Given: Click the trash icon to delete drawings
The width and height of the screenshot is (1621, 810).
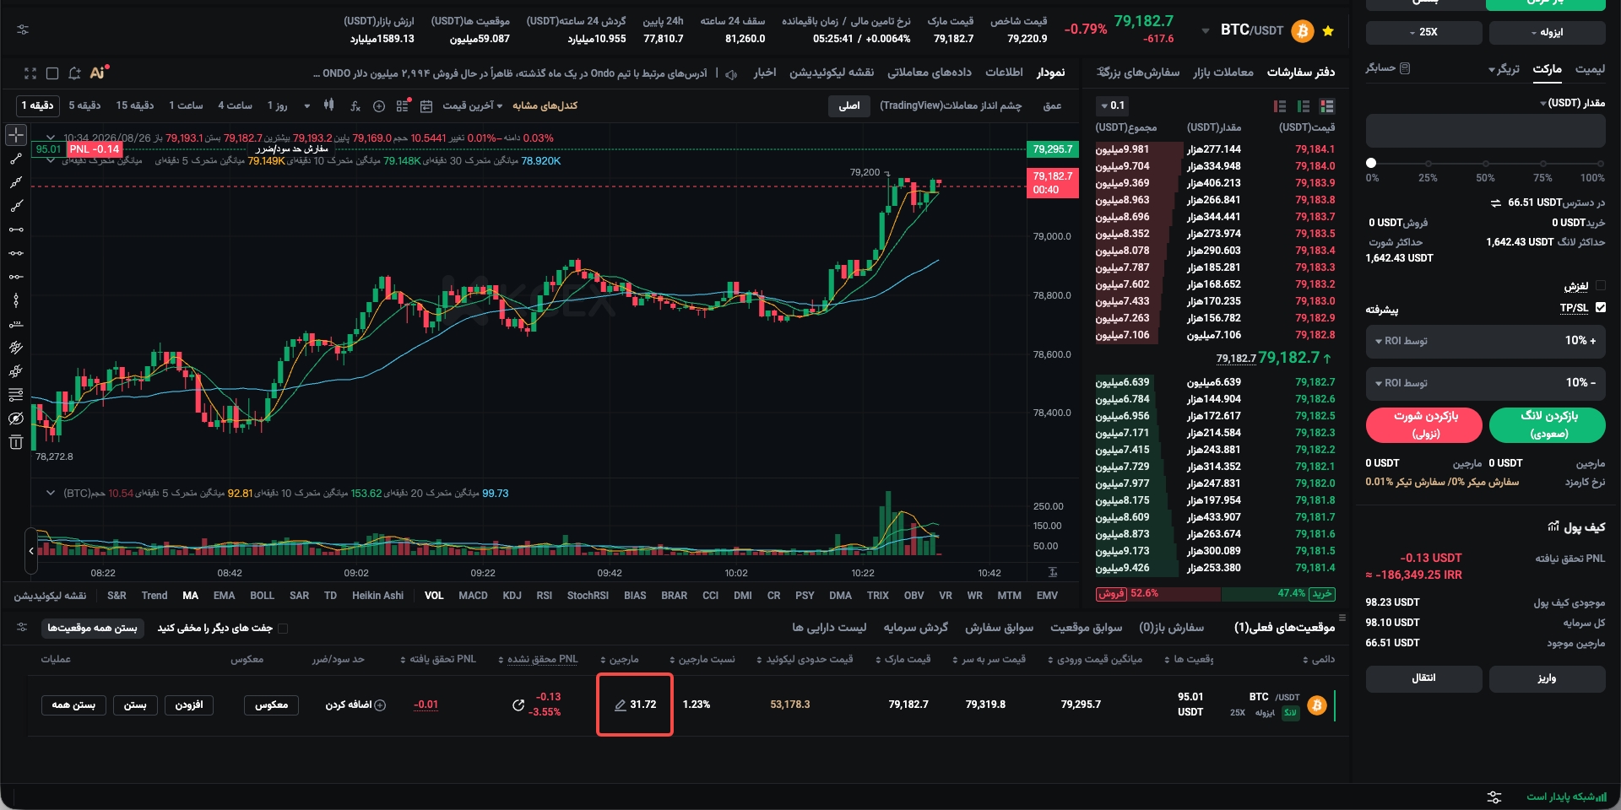Looking at the screenshot, I should [16, 442].
